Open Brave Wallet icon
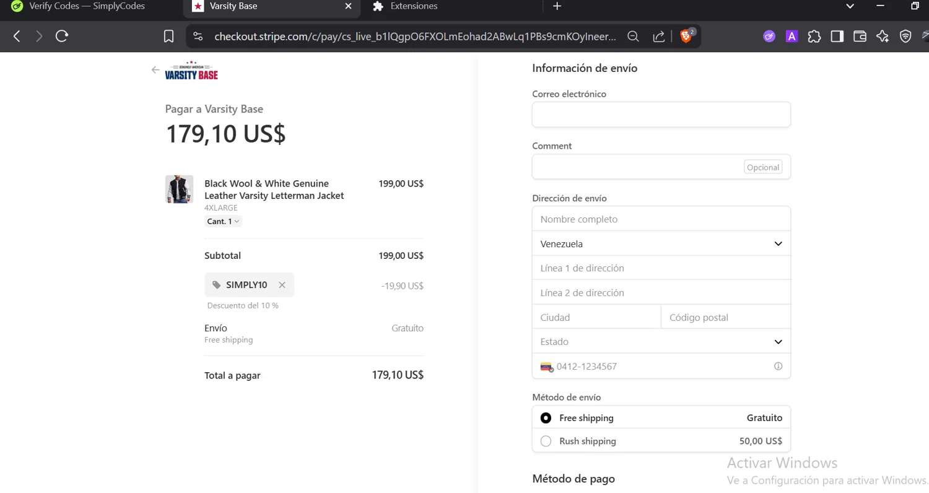Image resolution: width=929 pixels, height=493 pixels. pos(860,37)
